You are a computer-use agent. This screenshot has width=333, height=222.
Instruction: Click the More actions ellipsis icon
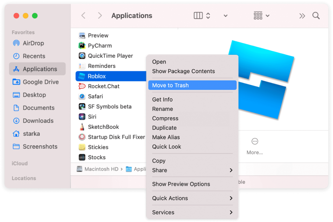[x=255, y=141]
